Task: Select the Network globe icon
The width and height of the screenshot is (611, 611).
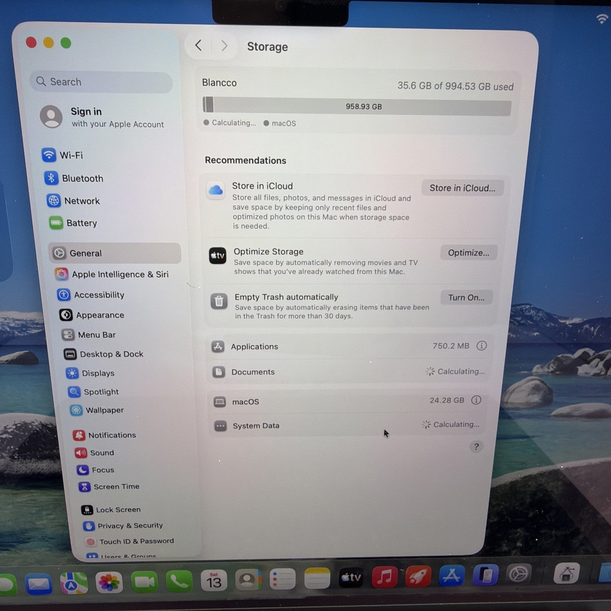Action: (x=53, y=200)
